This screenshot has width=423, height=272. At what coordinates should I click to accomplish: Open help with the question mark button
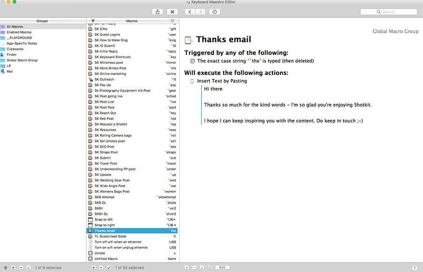415,267
